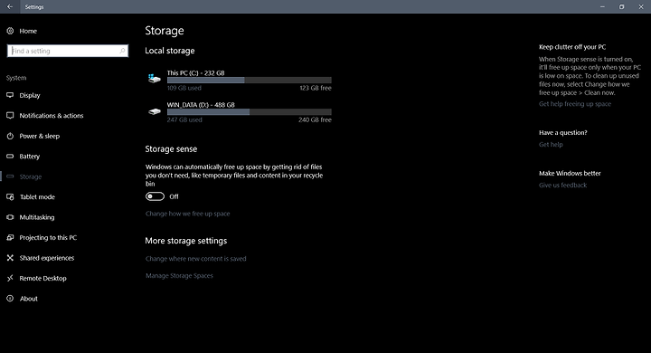Click the '240 GB free' text
The height and width of the screenshot is (353, 651).
[315, 119]
